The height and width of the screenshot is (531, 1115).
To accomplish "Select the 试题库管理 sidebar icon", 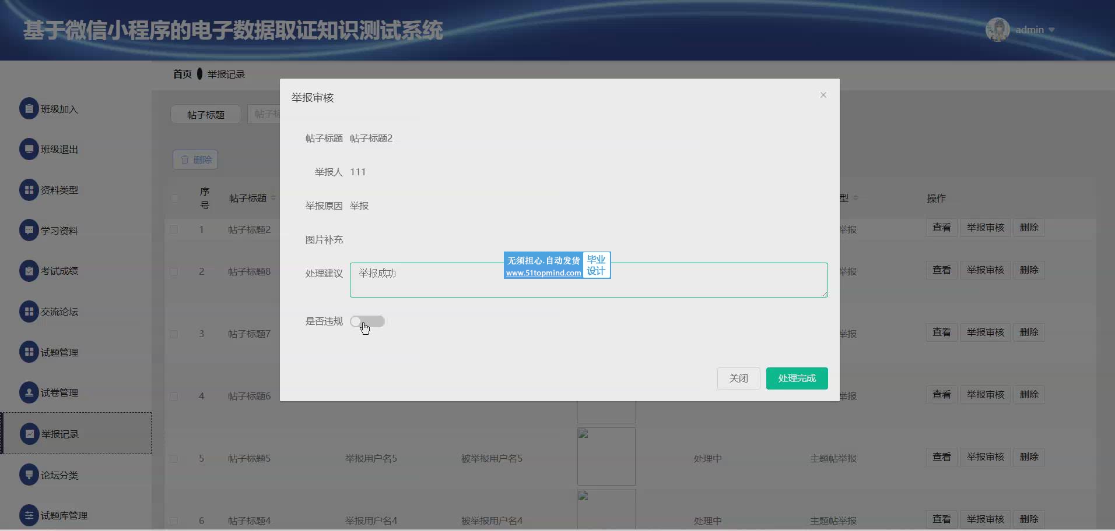I will tap(29, 515).
